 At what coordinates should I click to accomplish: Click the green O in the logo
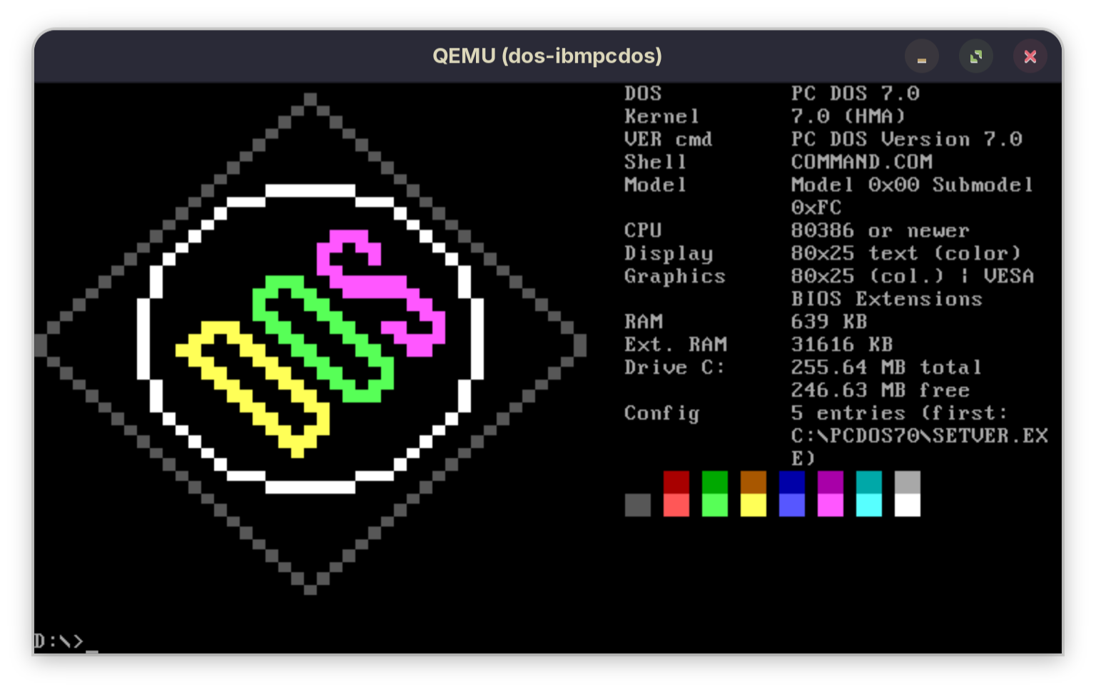tap(323, 339)
